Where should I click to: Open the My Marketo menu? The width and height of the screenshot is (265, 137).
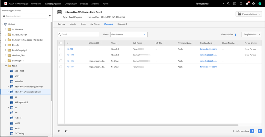[x=36, y=3]
